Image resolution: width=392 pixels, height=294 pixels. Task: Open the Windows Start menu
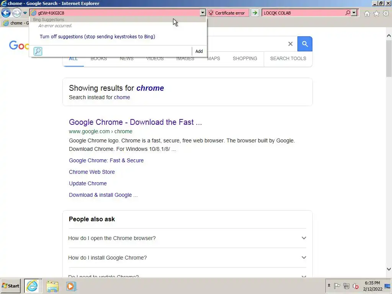click(10, 286)
